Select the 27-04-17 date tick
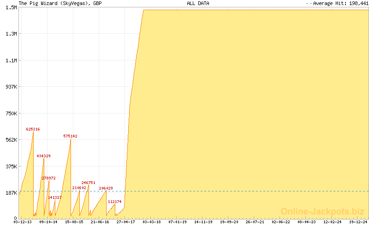This screenshot has width=369, height=226. (x=125, y=222)
